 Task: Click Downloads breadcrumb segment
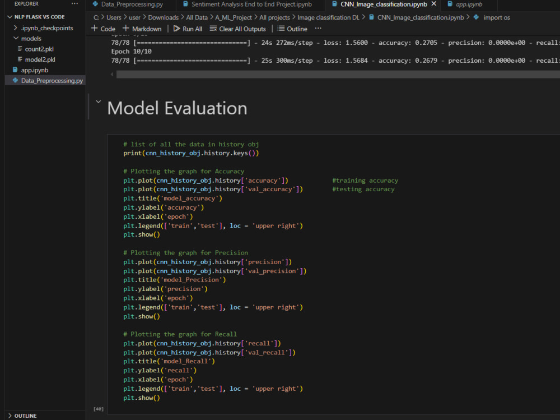(x=163, y=17)
